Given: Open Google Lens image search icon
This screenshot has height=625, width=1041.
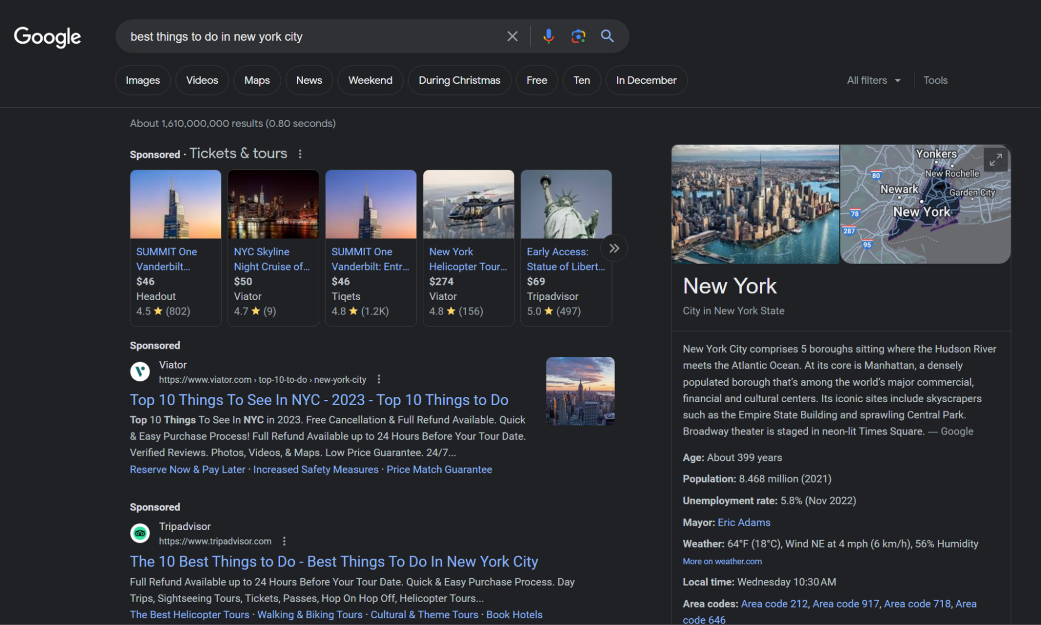Looking at the screenshot, I should [x=578, y=36].
